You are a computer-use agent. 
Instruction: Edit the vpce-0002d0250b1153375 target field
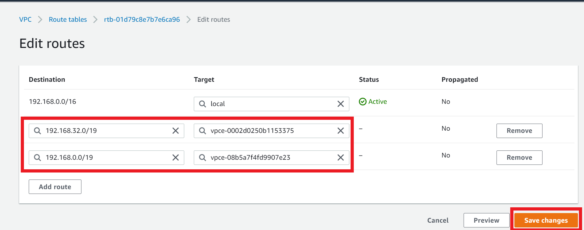tap(271, 131)
